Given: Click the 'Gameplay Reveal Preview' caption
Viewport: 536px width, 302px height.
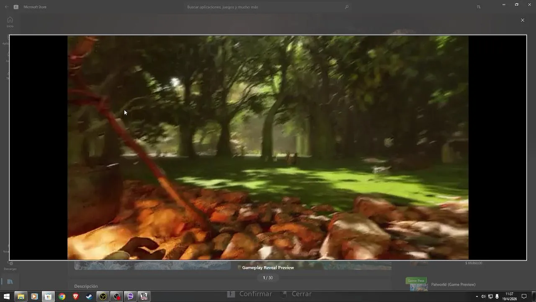Looking at the screenshot, I should pyautogui.click(x=268, y=268).
